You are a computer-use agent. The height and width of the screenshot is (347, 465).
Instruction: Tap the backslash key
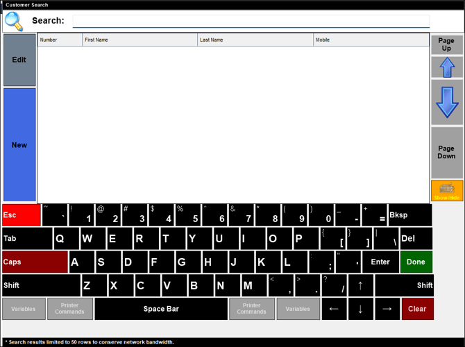(x=386, y=239)
